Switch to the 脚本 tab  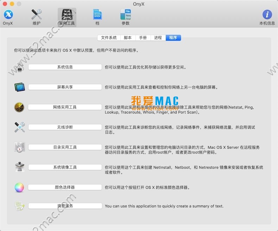point(128,38)
